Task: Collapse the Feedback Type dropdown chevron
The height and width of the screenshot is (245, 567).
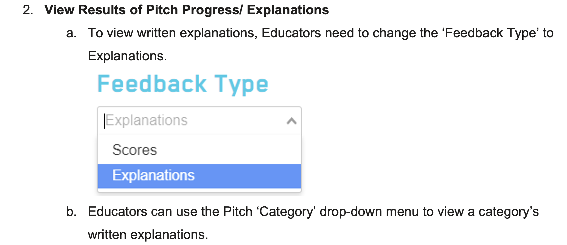Action: click(291, 121)
